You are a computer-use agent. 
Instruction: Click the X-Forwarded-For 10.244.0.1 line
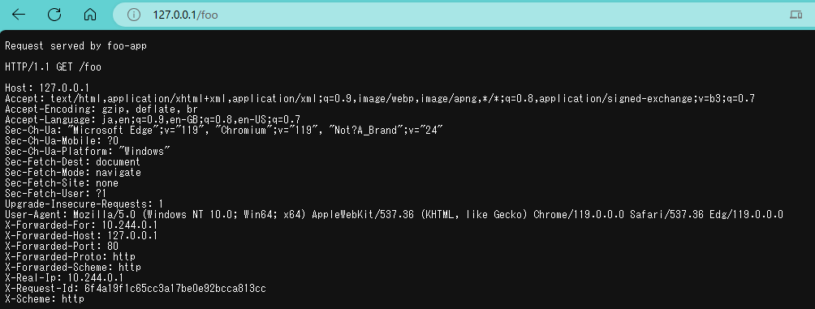pos(81,225)
